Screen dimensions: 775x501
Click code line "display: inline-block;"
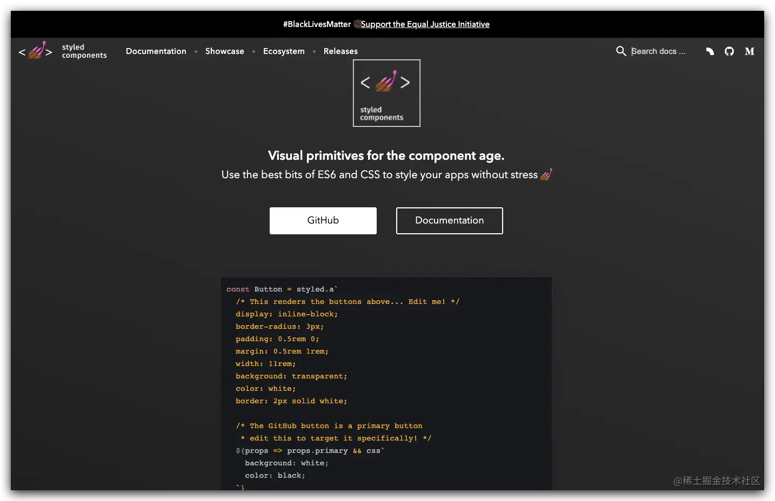click(x=286, y=314)
